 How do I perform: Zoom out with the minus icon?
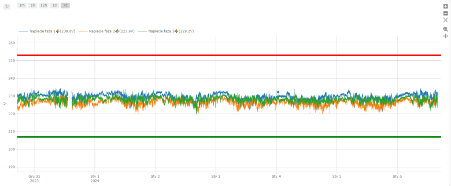coord(445,13)
